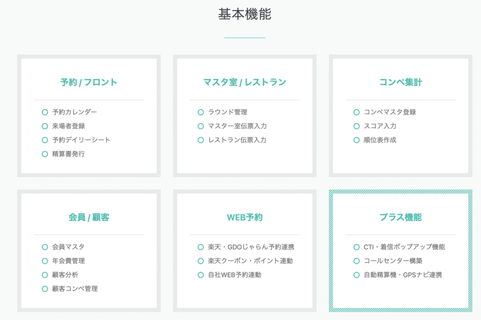
Task: Click the circle bullet next to スコア入力
Action: pyautogui.click(x=356, y=126)
